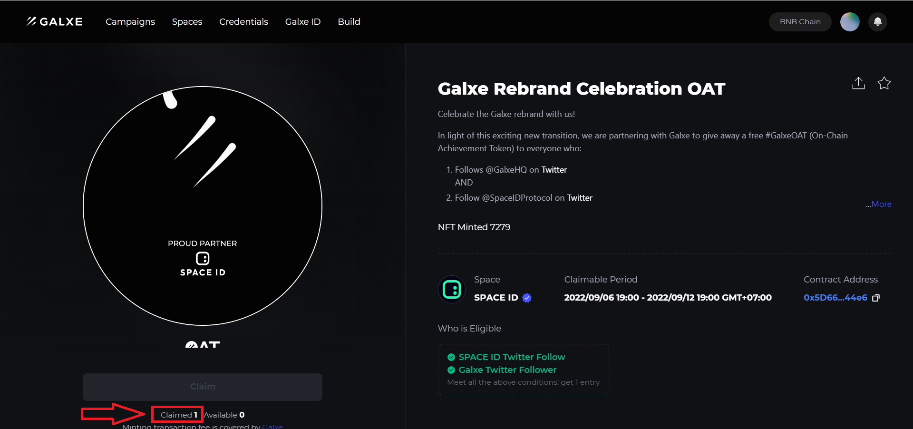This screenshot has height=429, width=913.
Task: Click 'Who is Eligible' heading
Action: pos(469,329)
